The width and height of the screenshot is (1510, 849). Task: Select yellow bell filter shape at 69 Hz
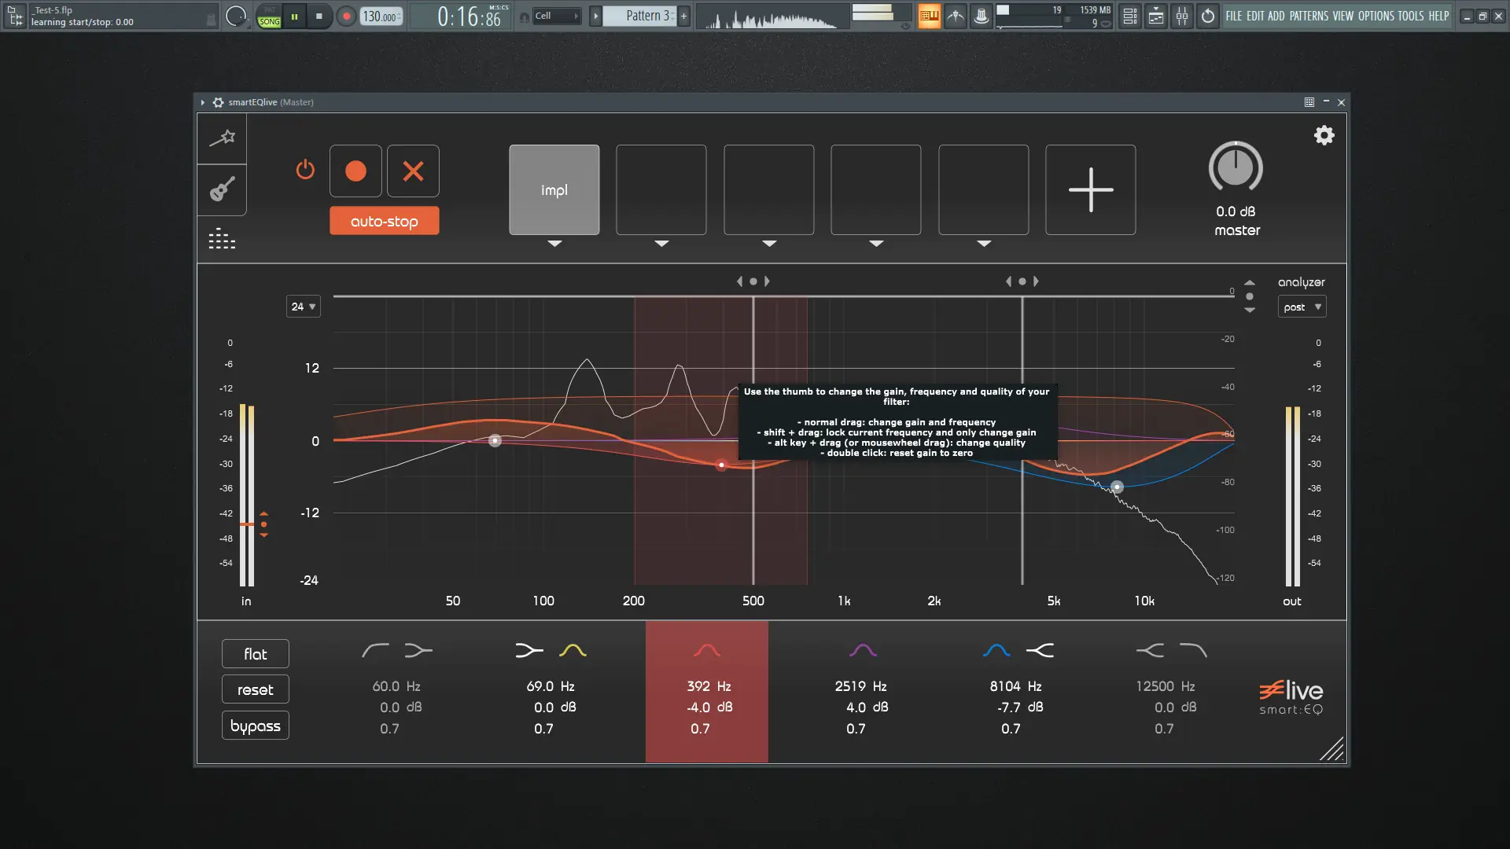point(573,650)
